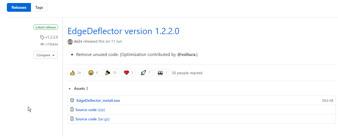The width and height of the screenshot is (338, 140).
Task: Switch to the Tags tab
Action: click(39, 7)
